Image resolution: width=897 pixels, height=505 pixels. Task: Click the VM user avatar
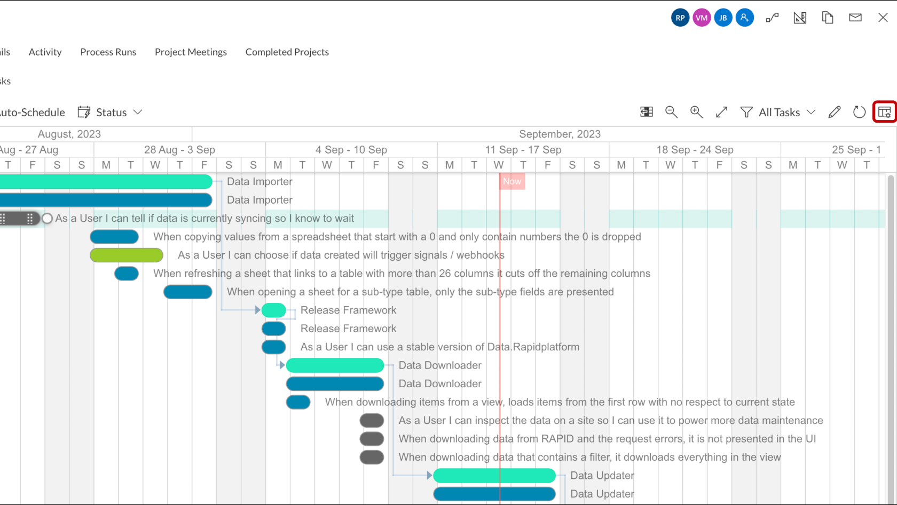click(702, 18)
